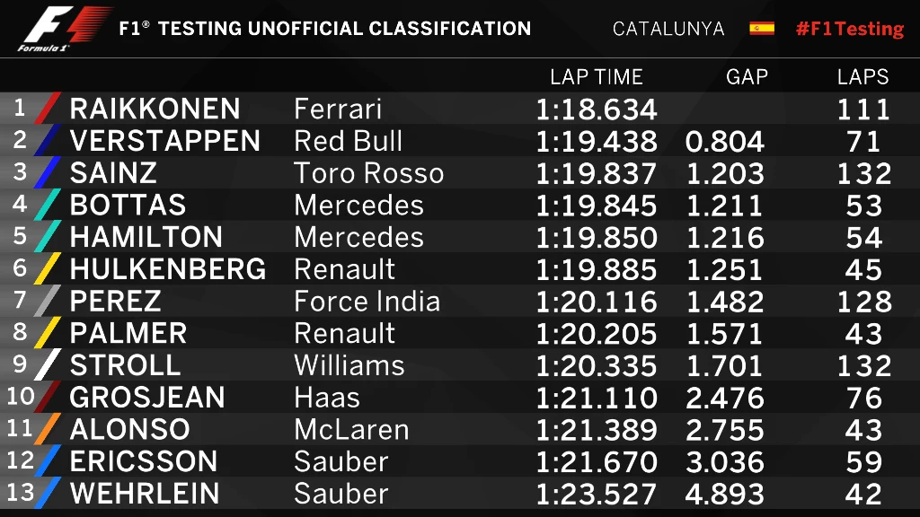
Task: Click the LAPS column header
Action: tap(862, 77)
